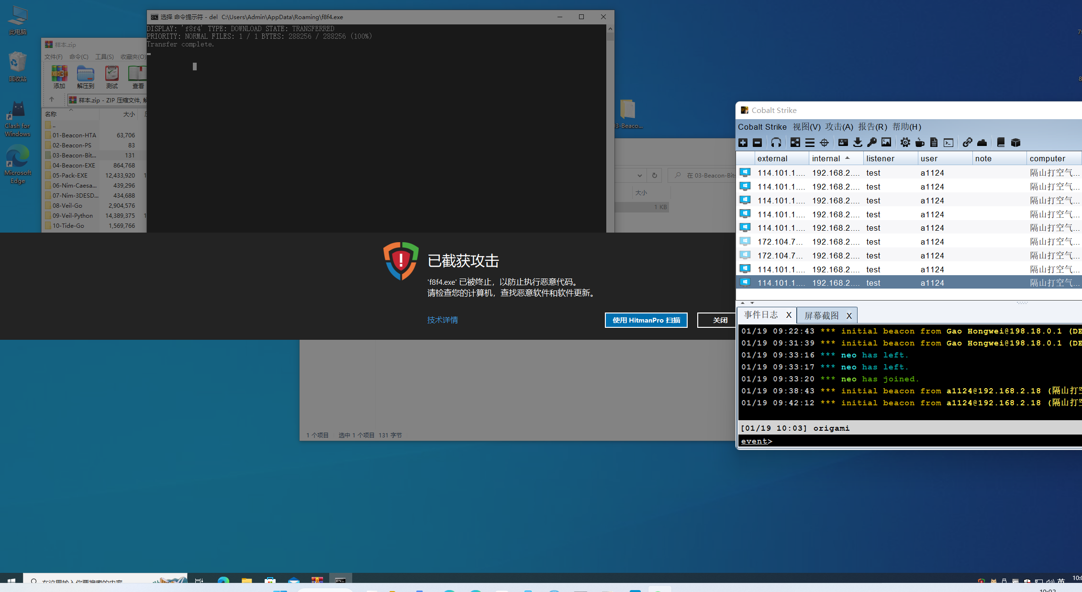Click the event> command input field
Viewport: 1082px width, 592px height.
[x=909, y=441]
